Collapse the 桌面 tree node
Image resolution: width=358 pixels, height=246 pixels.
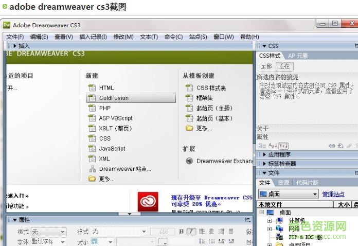(262, 212)
